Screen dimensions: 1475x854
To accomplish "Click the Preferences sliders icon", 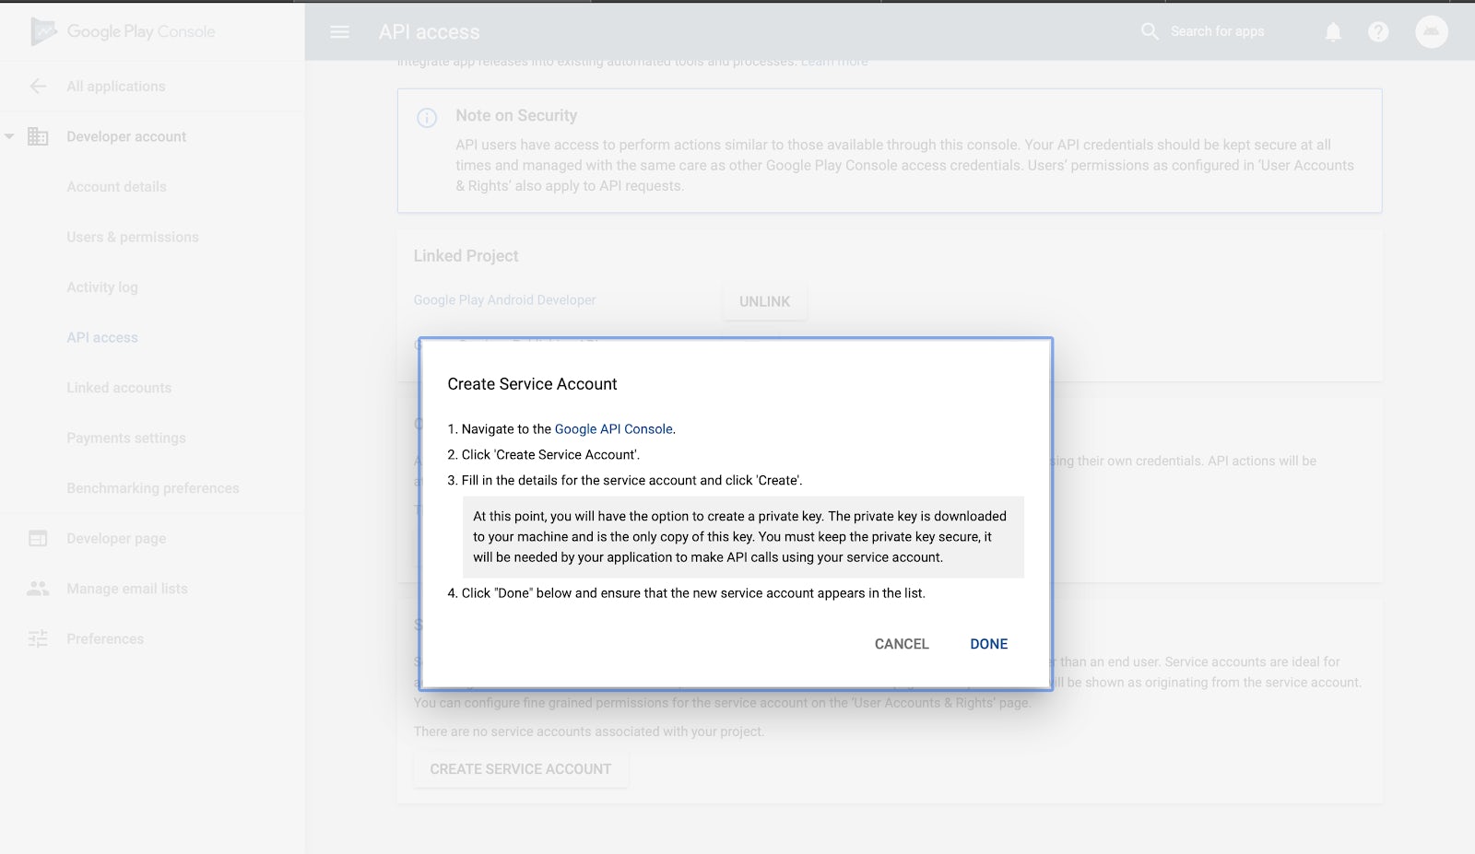I will [38, 639].
